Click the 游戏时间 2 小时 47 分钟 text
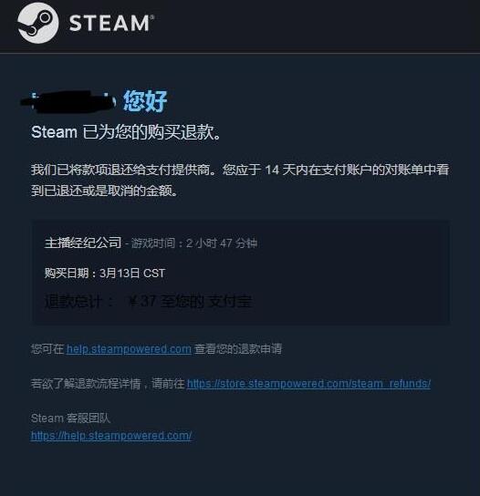The height and width of the screenshot is (496, 480). tap(194, 243)
